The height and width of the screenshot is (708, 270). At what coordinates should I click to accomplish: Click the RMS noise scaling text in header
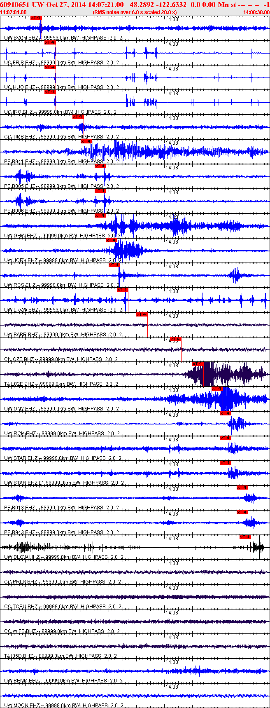(135, 12)
